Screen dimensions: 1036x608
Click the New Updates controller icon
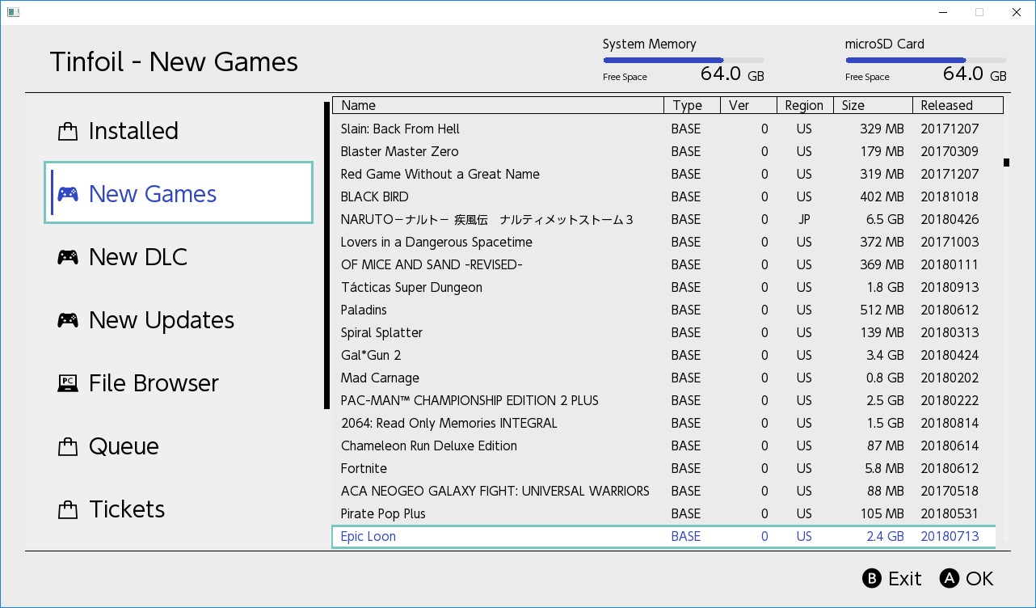[x=68, y=320]
